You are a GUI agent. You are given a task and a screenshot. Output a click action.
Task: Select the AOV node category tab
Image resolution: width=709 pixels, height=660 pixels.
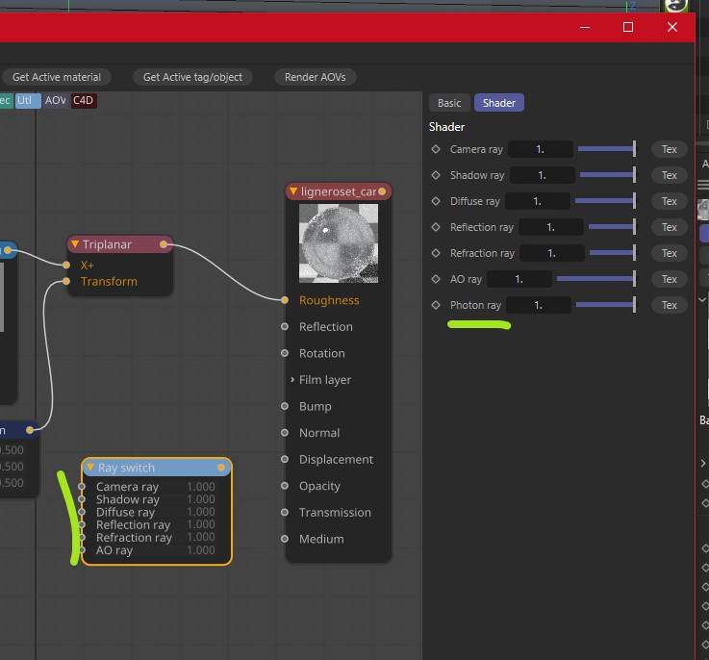(x=55, y=100)
